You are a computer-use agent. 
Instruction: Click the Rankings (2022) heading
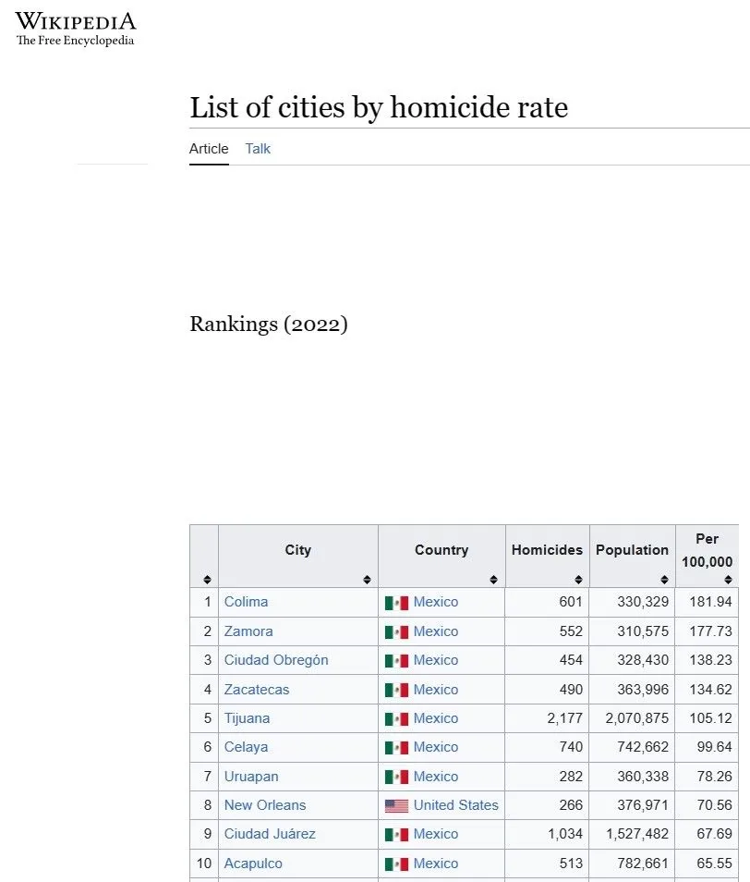click(x=269, y=325)
